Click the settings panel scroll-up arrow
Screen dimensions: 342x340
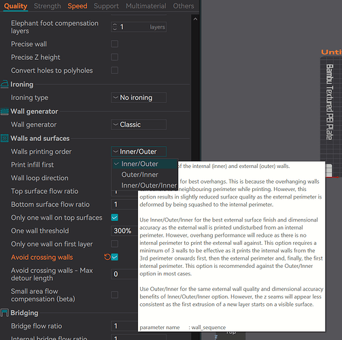click(x=195, y=19)
